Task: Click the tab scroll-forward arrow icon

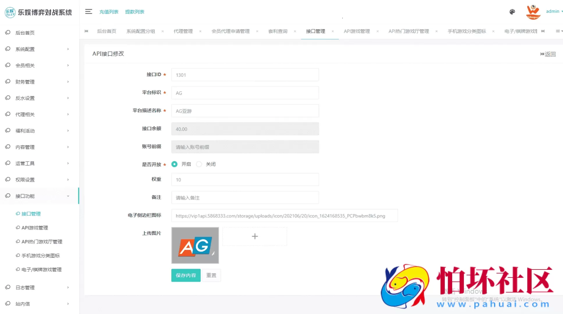Action: click(x=543, y=31)
